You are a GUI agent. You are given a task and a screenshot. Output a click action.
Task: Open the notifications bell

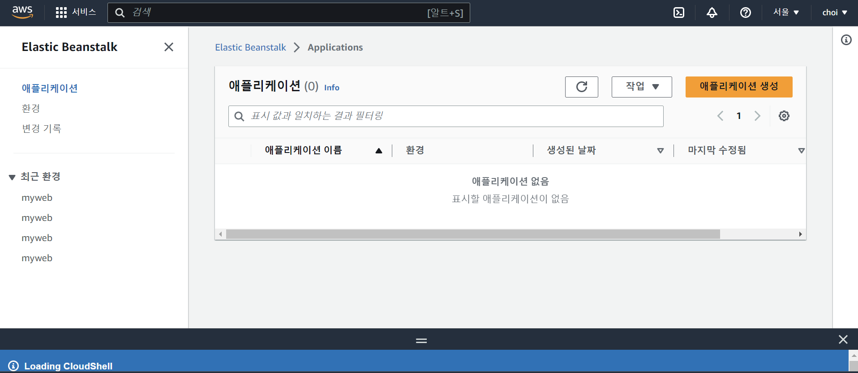click(x=712, y=13)
